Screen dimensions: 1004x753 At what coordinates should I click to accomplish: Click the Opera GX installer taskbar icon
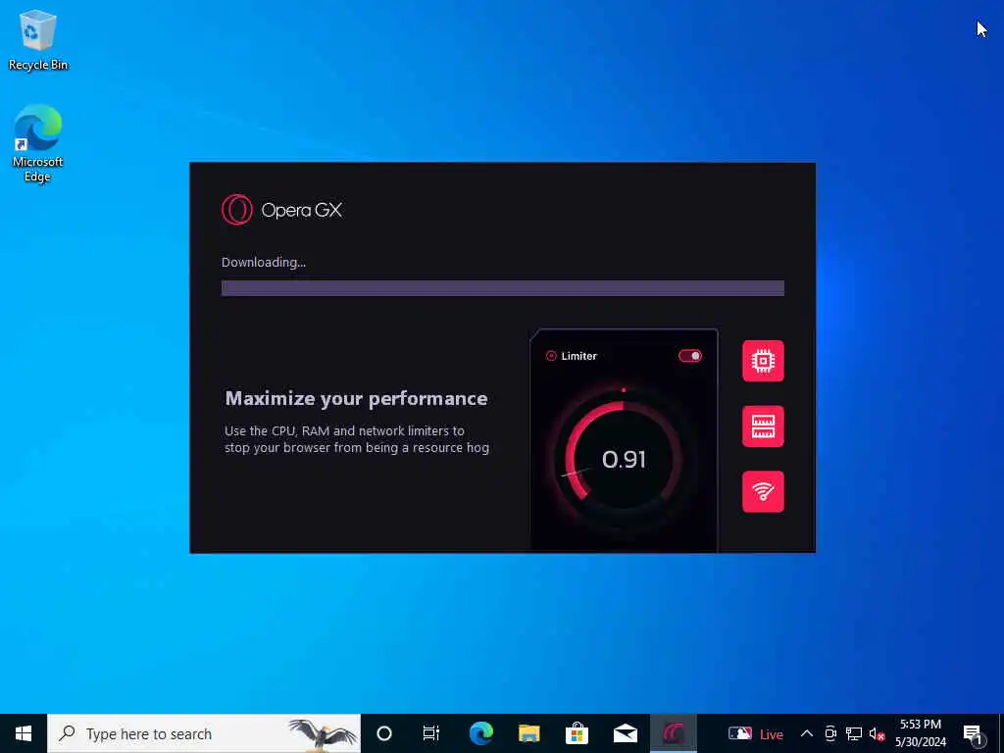(673, 733)
